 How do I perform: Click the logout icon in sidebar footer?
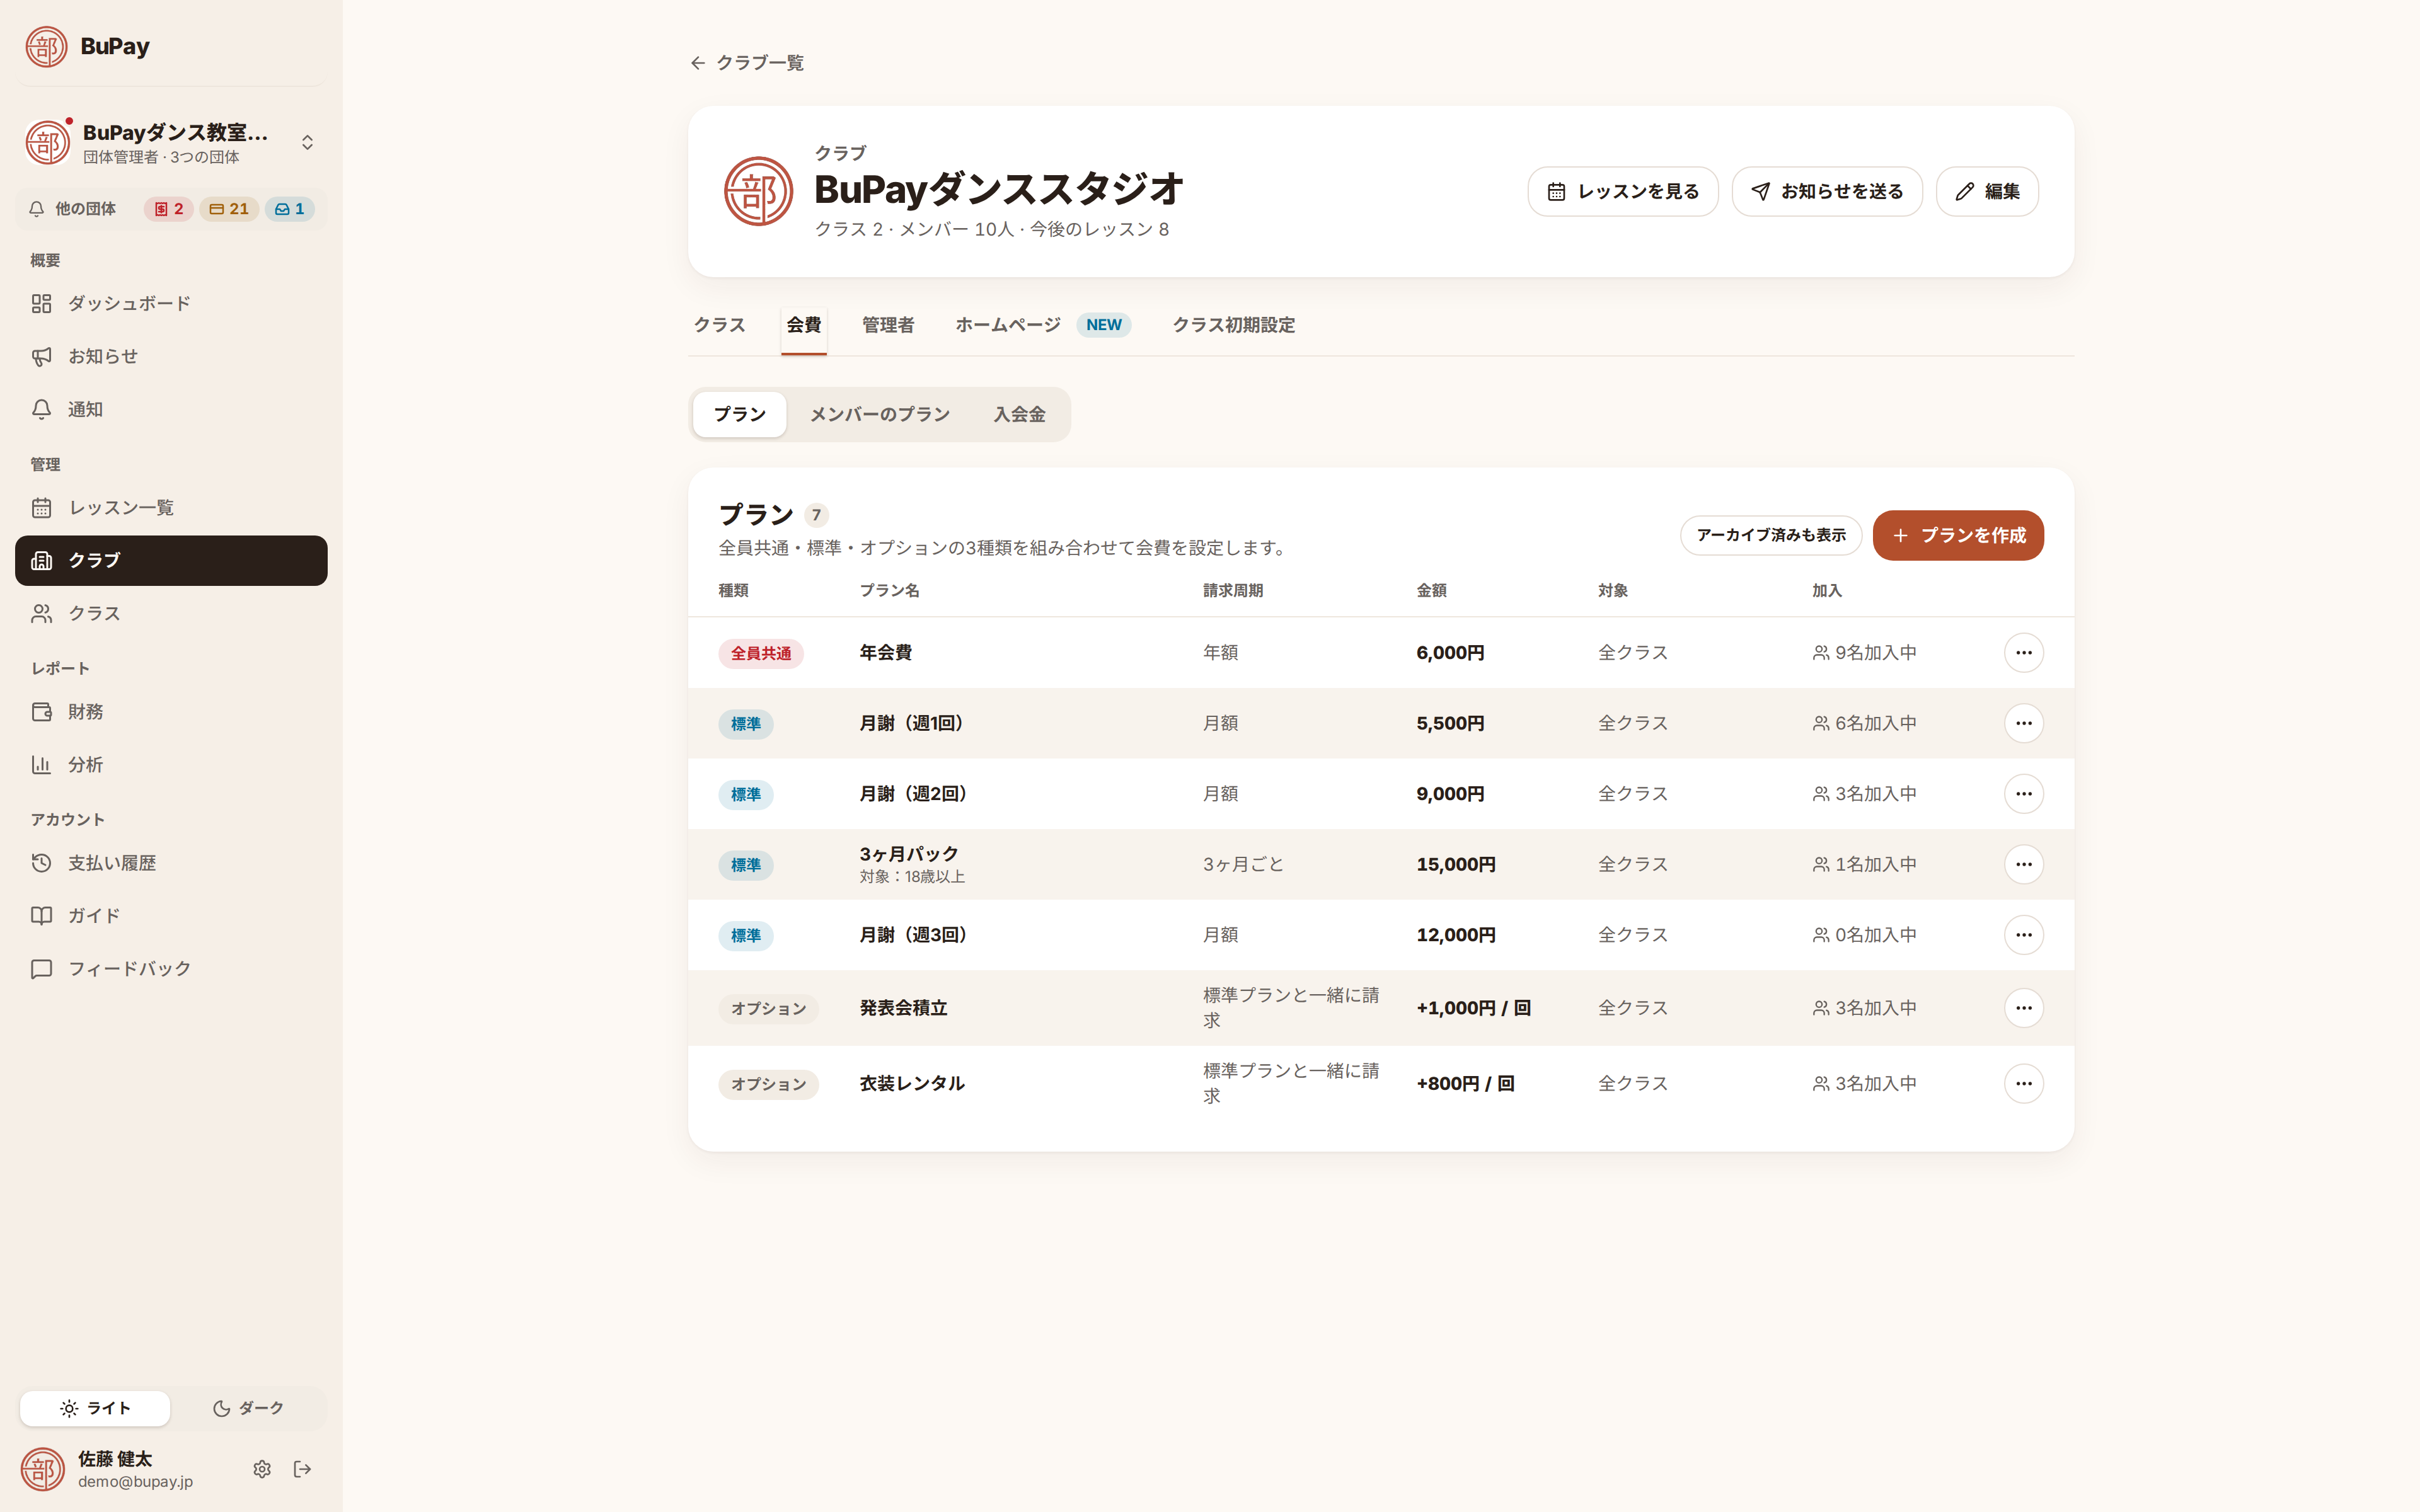coord(303,1469)
